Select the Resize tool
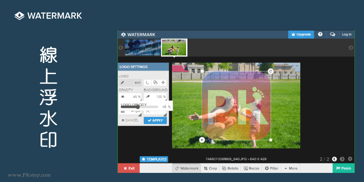This screenshot has width=364, height=182. (252, 168)
